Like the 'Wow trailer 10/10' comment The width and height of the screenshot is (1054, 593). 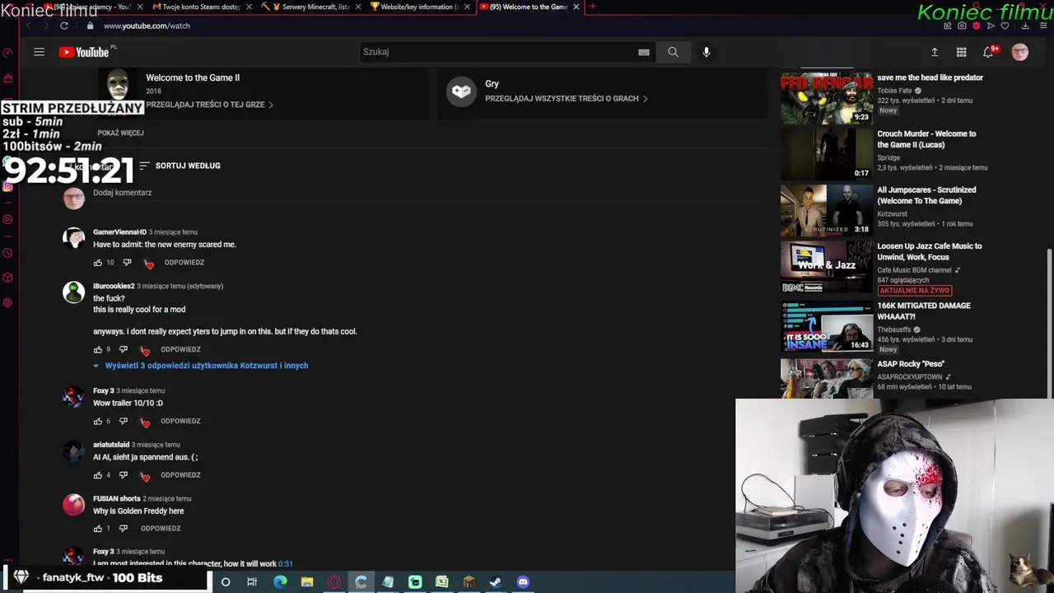click(x=98, y=422)
